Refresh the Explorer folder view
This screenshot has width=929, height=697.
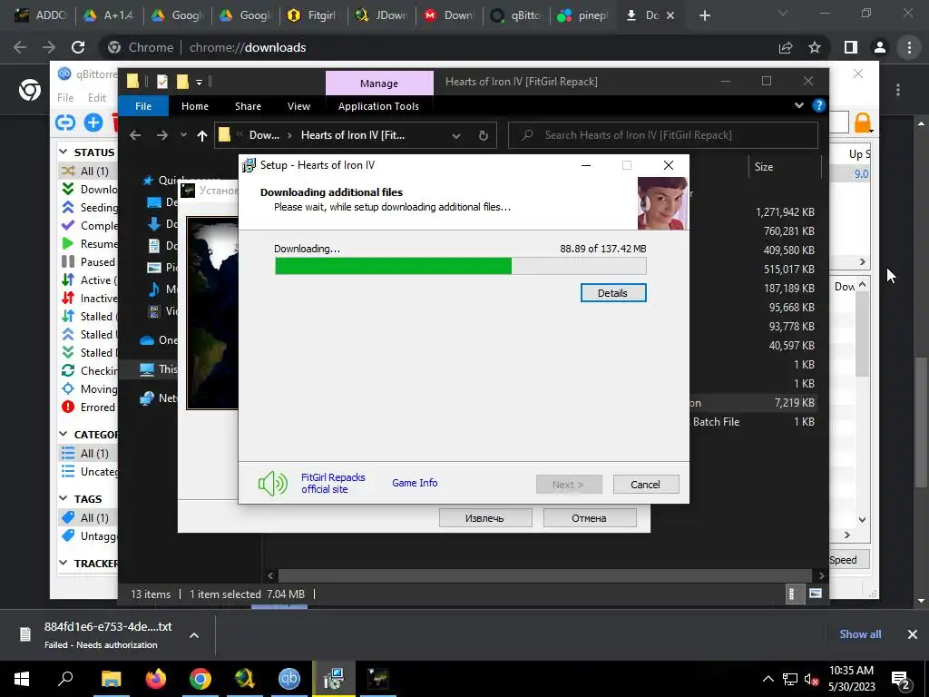(484, 136)
